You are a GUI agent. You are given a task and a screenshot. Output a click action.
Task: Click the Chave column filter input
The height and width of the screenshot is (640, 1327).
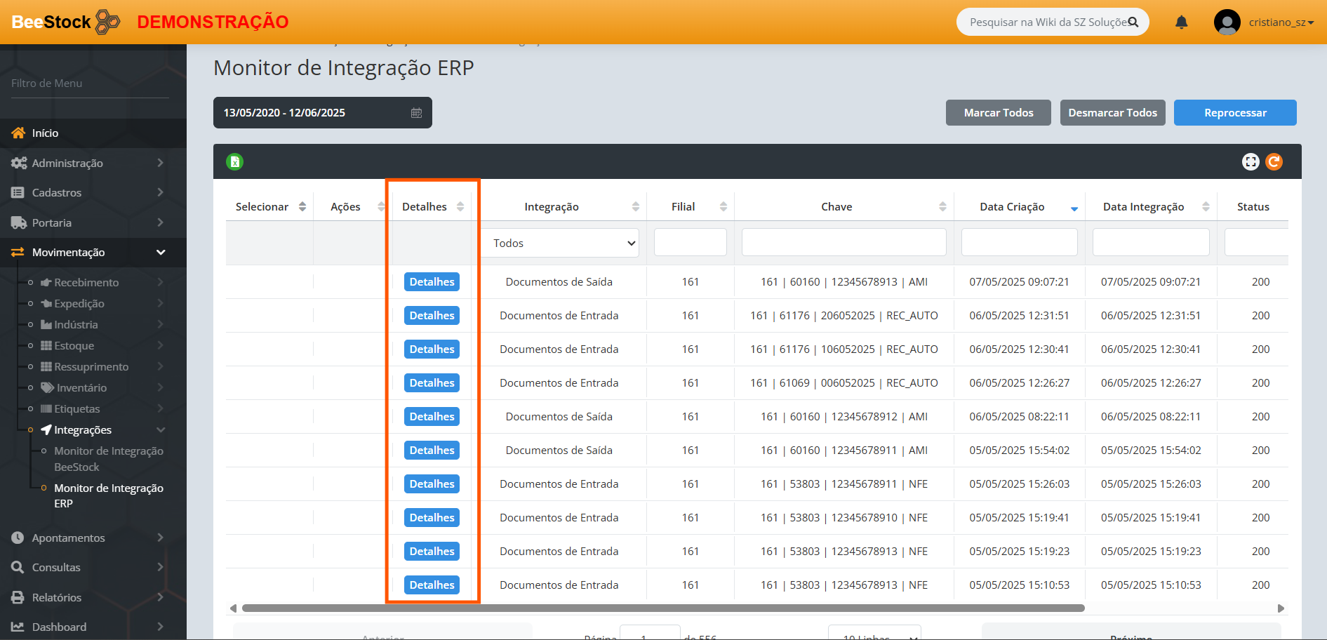coord(843,243)
